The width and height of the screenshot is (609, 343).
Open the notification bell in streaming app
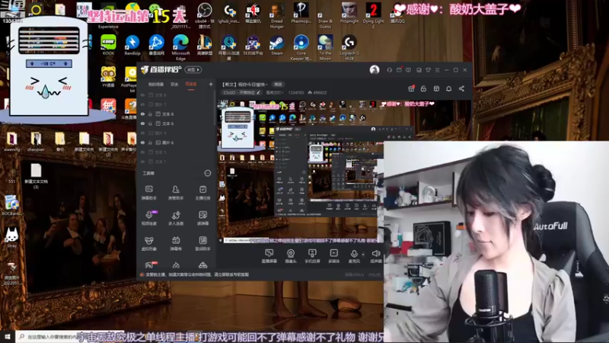coord(448,88)
